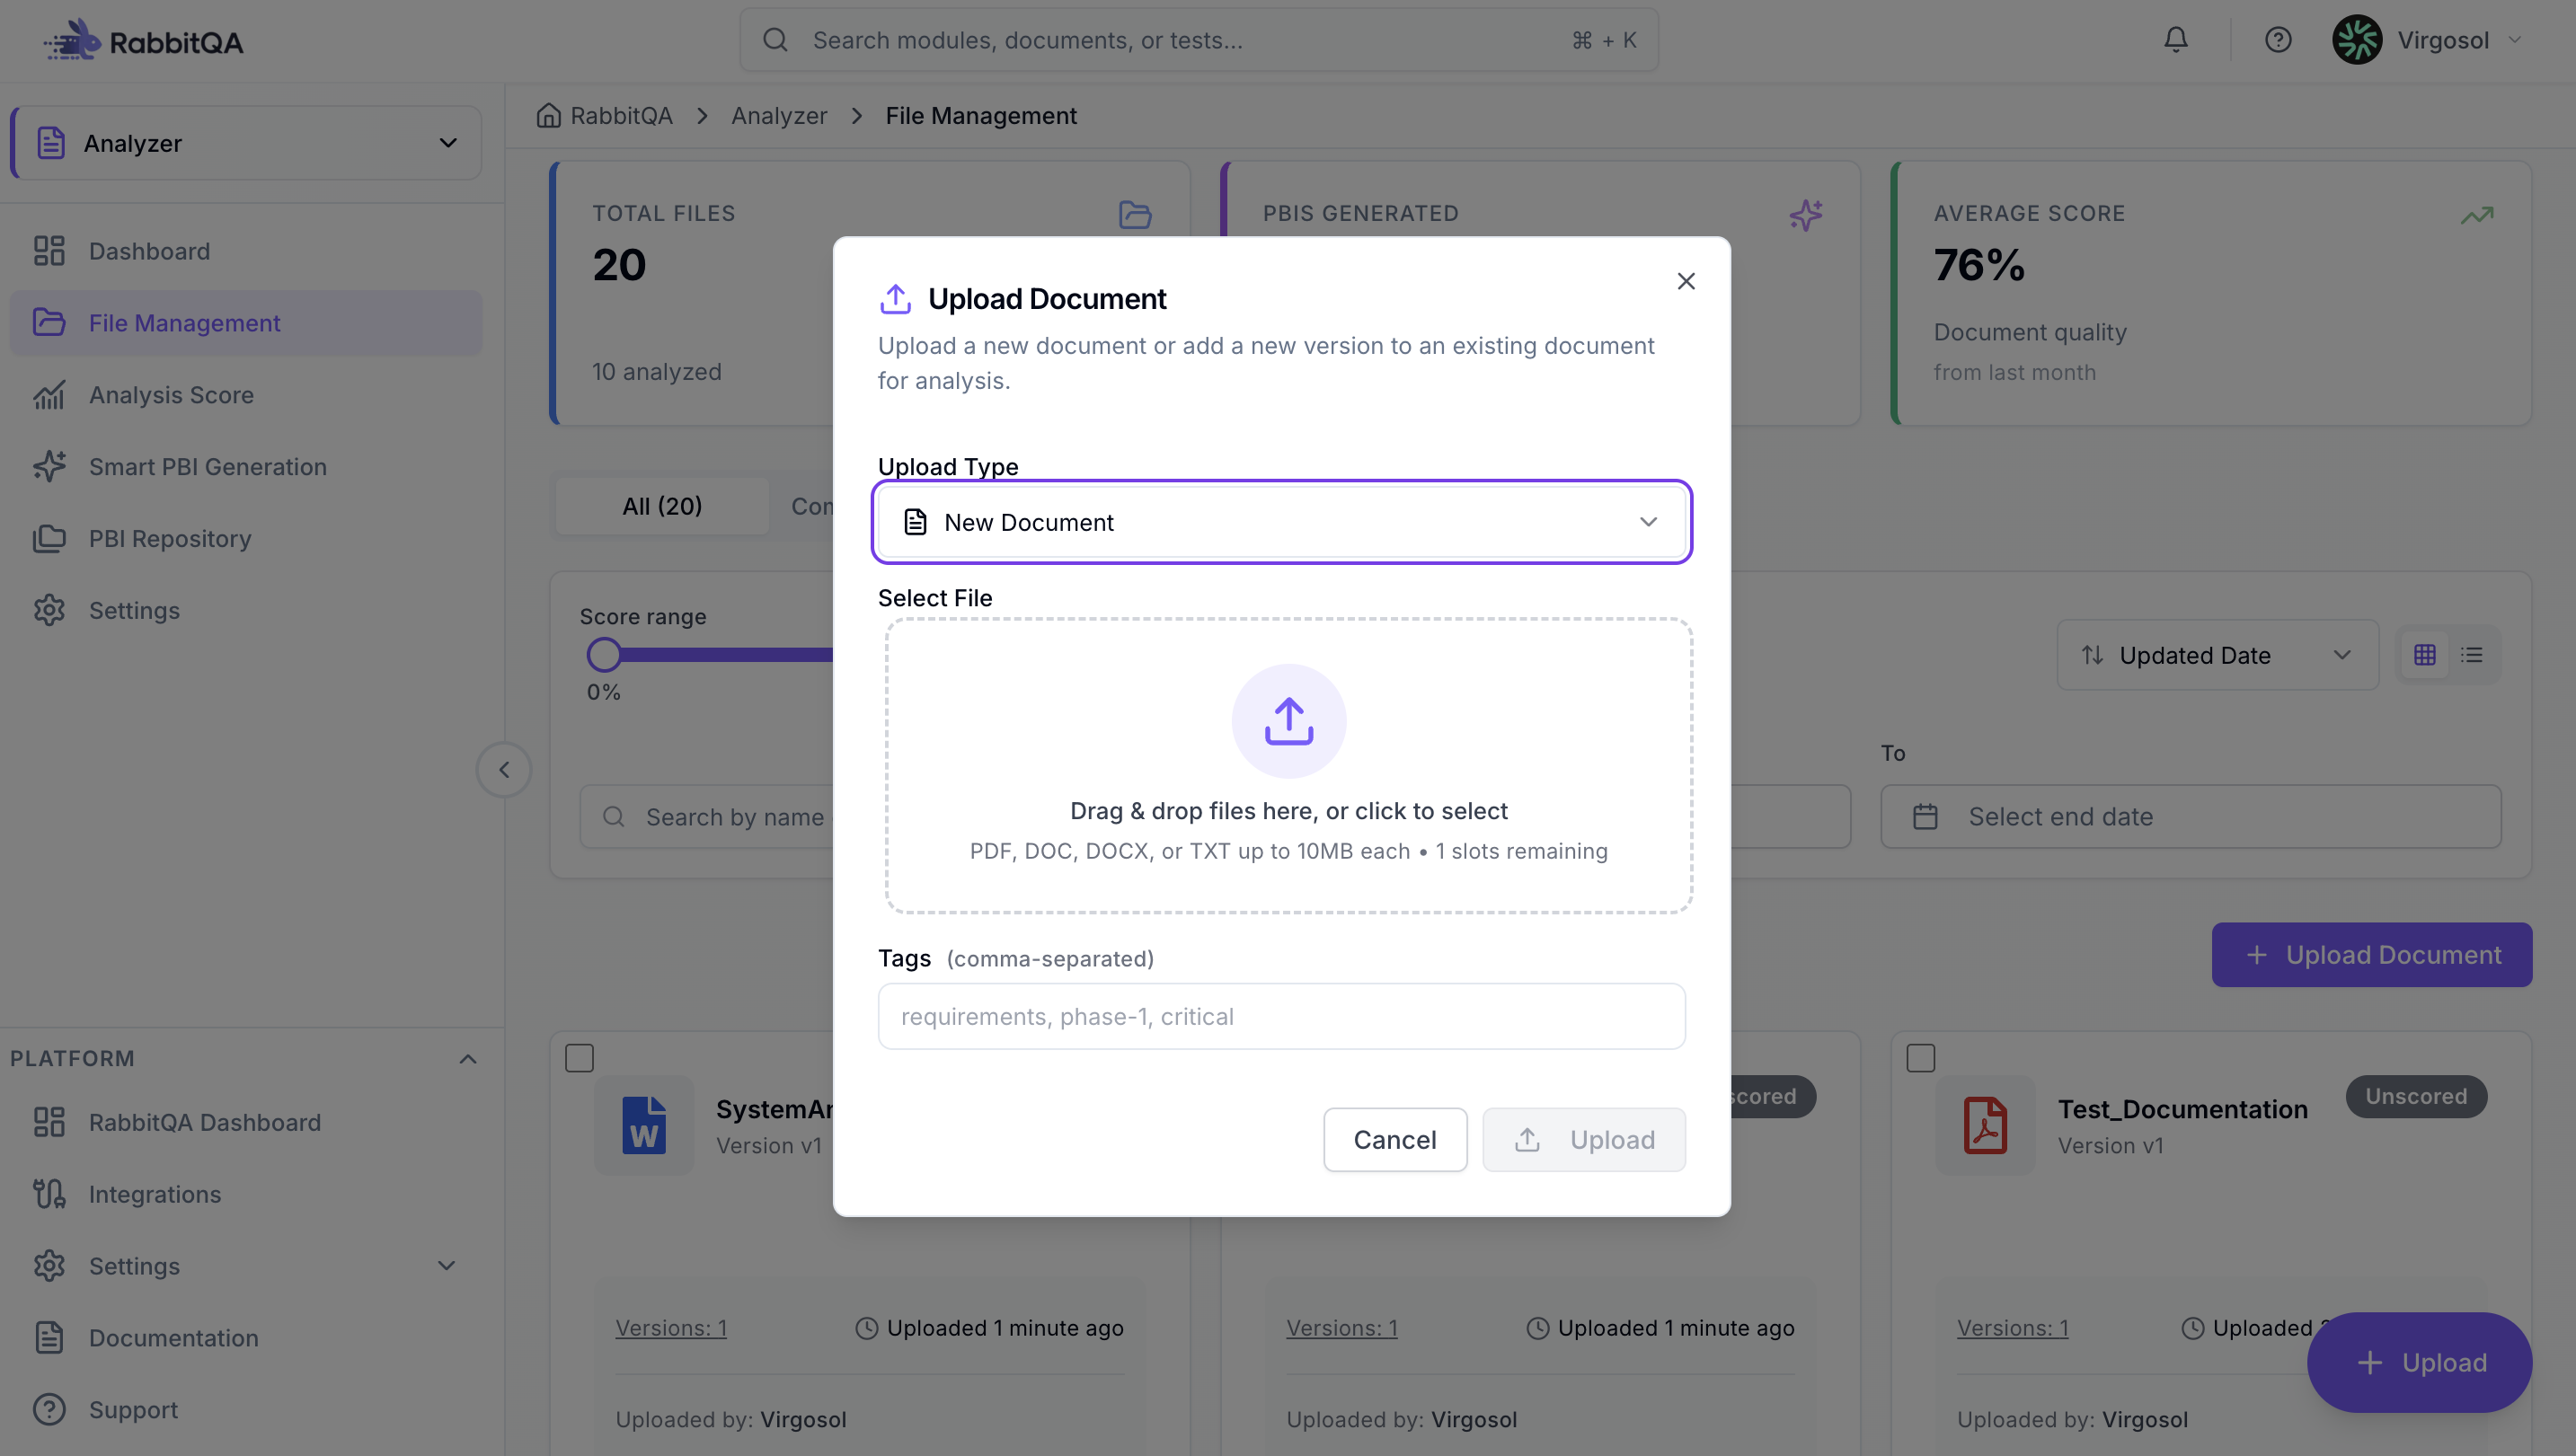
Task: Click the top search modules field
Action: tap(1199, 40)
